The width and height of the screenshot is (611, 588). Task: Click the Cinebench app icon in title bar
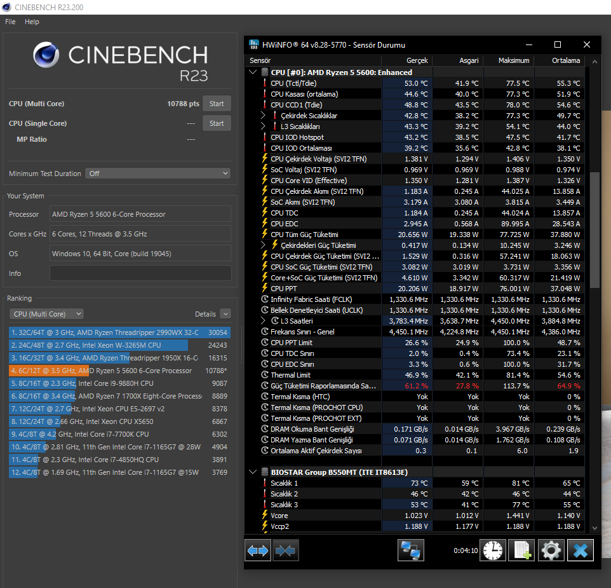pos(6,7)
